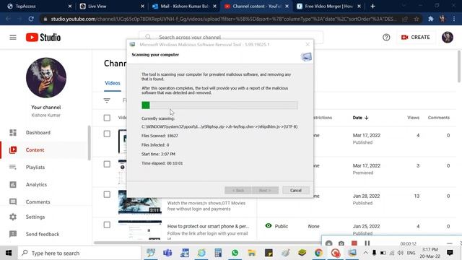Click the Public visibility eye icon
The width and height of the screenshot is (462, 260).
pos(268,226)
